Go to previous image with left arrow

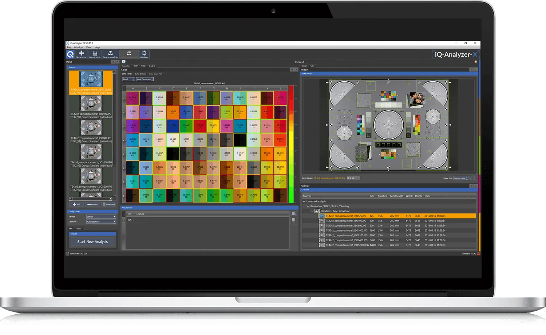[x=471, y=178]
